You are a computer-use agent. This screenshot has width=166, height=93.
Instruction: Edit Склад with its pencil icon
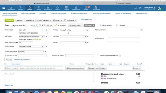click(88, 30)
